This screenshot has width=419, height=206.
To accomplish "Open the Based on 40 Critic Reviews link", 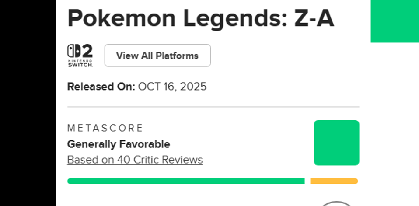I will (x=135, y=160).
